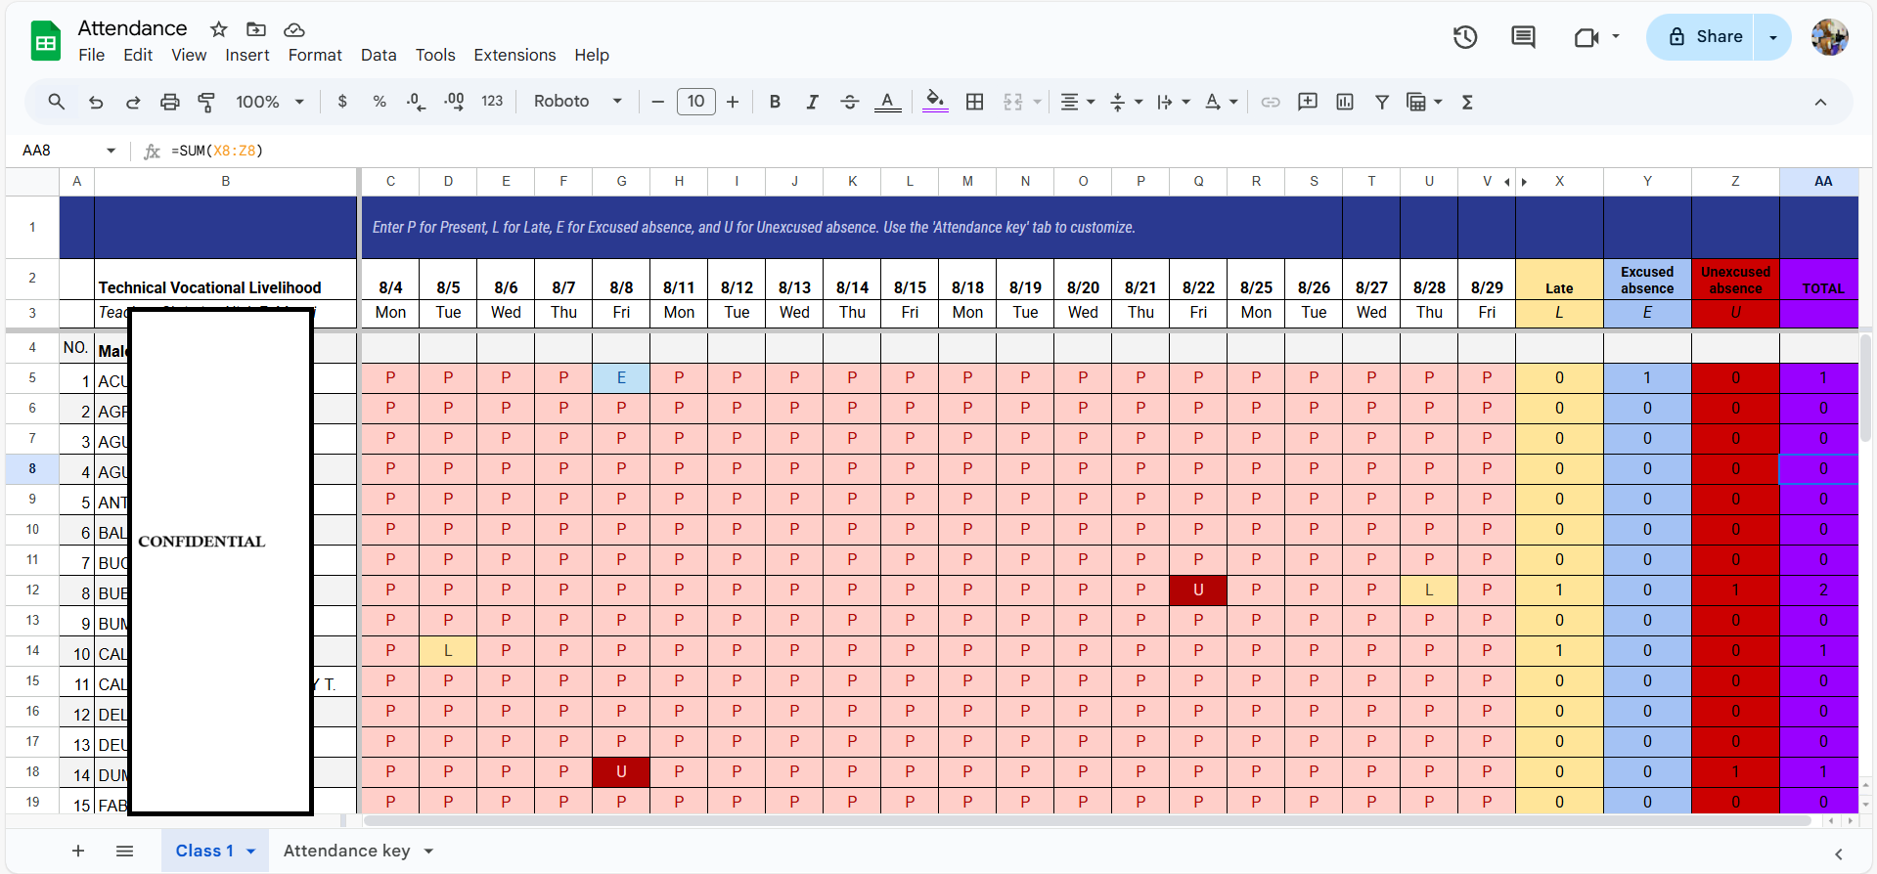
Task: Click the Share button
Action: click(1700, 37)
